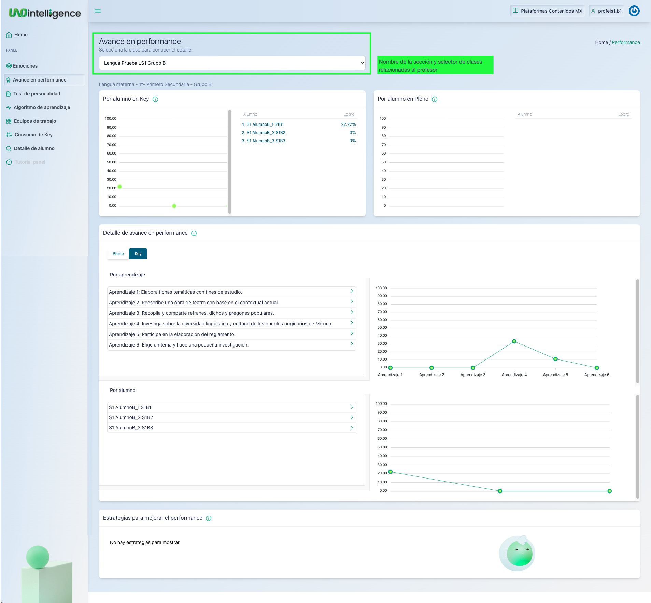Open info icon for Detalle de avance

coord(194,233)
